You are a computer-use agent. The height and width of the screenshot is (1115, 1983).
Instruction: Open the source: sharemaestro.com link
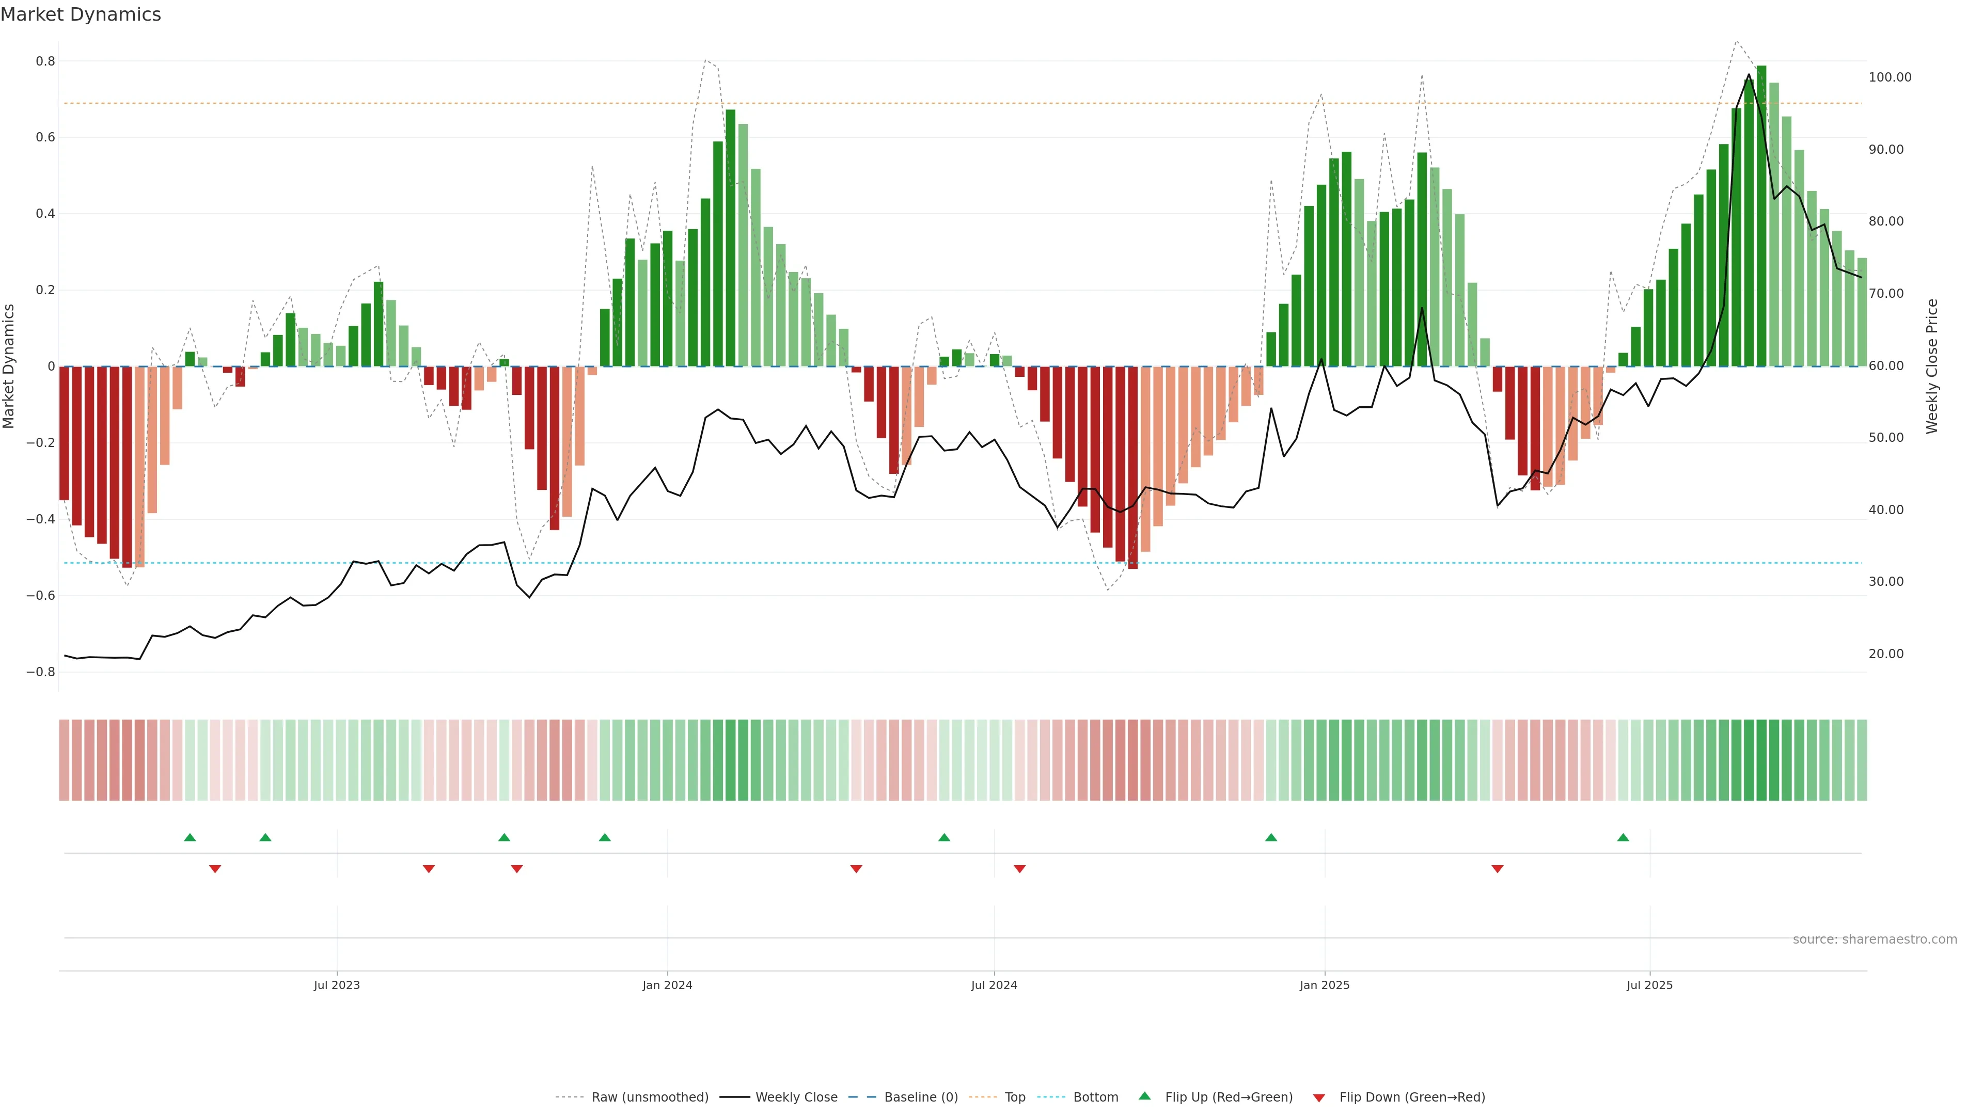[x=1875, y=939]
